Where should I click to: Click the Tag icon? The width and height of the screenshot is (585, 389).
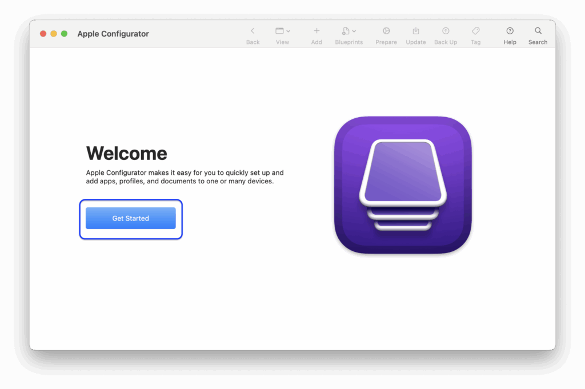pyautogui.click(x=476, y=31)
